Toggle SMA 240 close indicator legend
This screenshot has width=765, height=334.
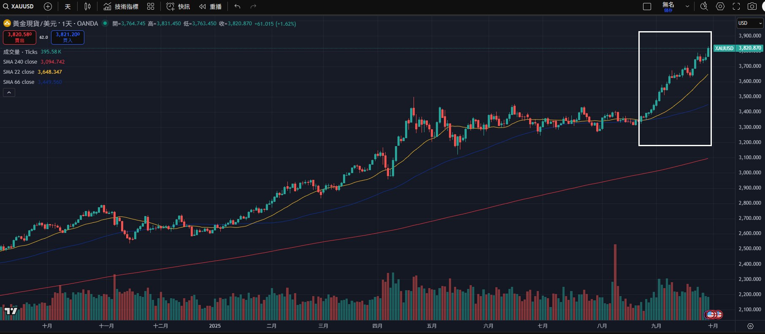pyautogui.click(x=20, y=62)
